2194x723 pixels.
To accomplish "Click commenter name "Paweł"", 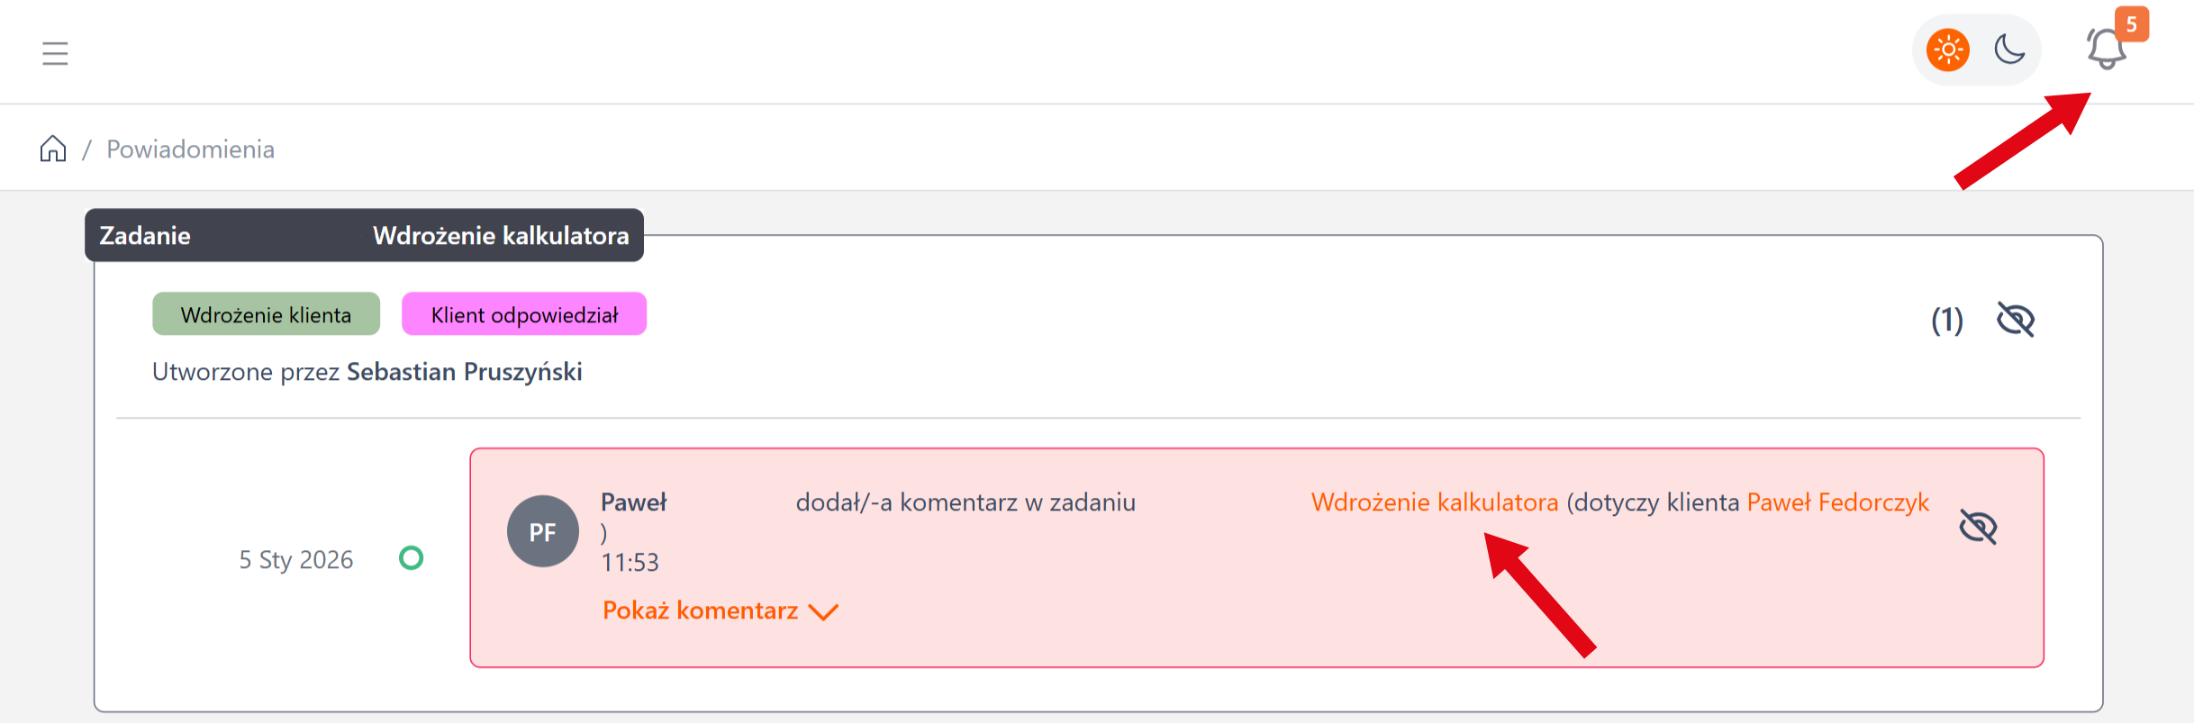I will [x=633, y=502].
